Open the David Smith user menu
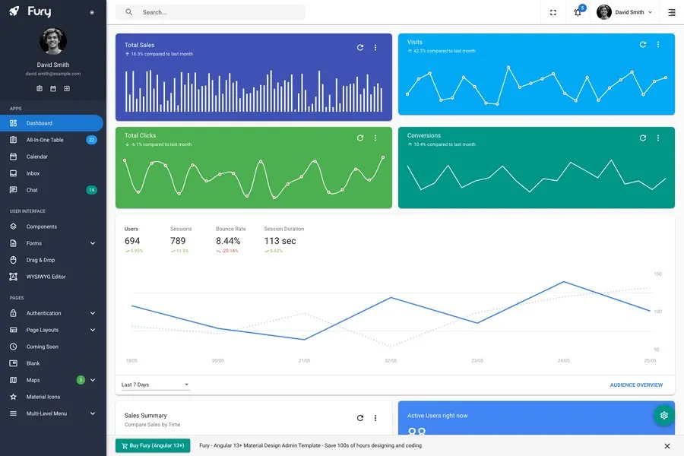The height and width of the screenshot is (456, 684). [625, 12]
